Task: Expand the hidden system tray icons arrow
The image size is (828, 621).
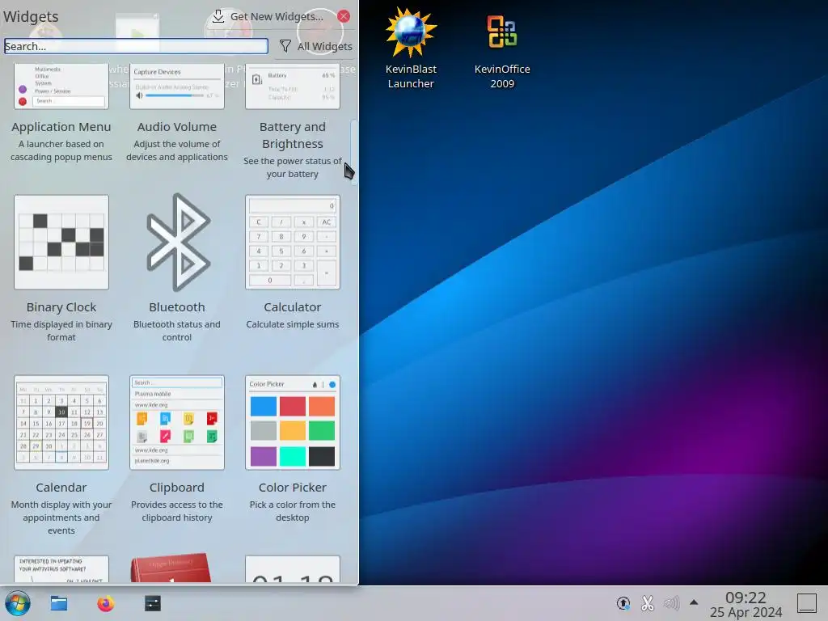Action: 694,602
